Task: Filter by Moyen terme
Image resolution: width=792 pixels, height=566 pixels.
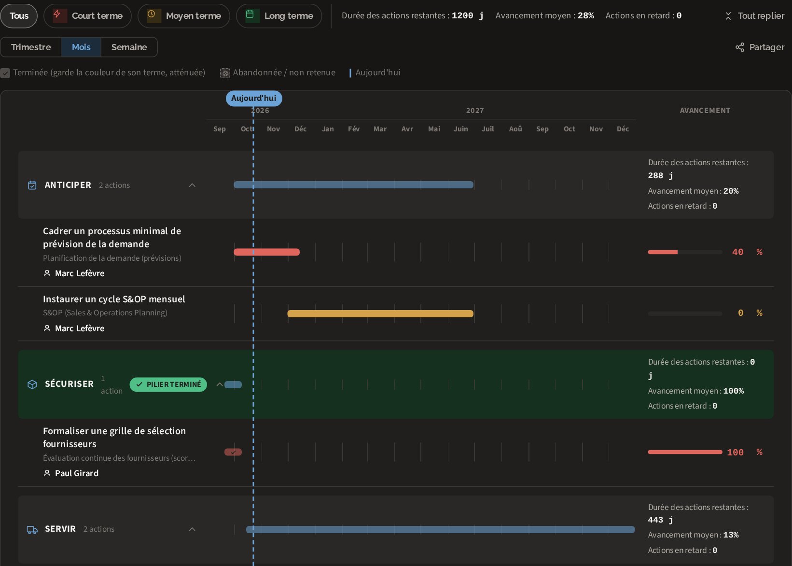Action: tap(183, 16)
